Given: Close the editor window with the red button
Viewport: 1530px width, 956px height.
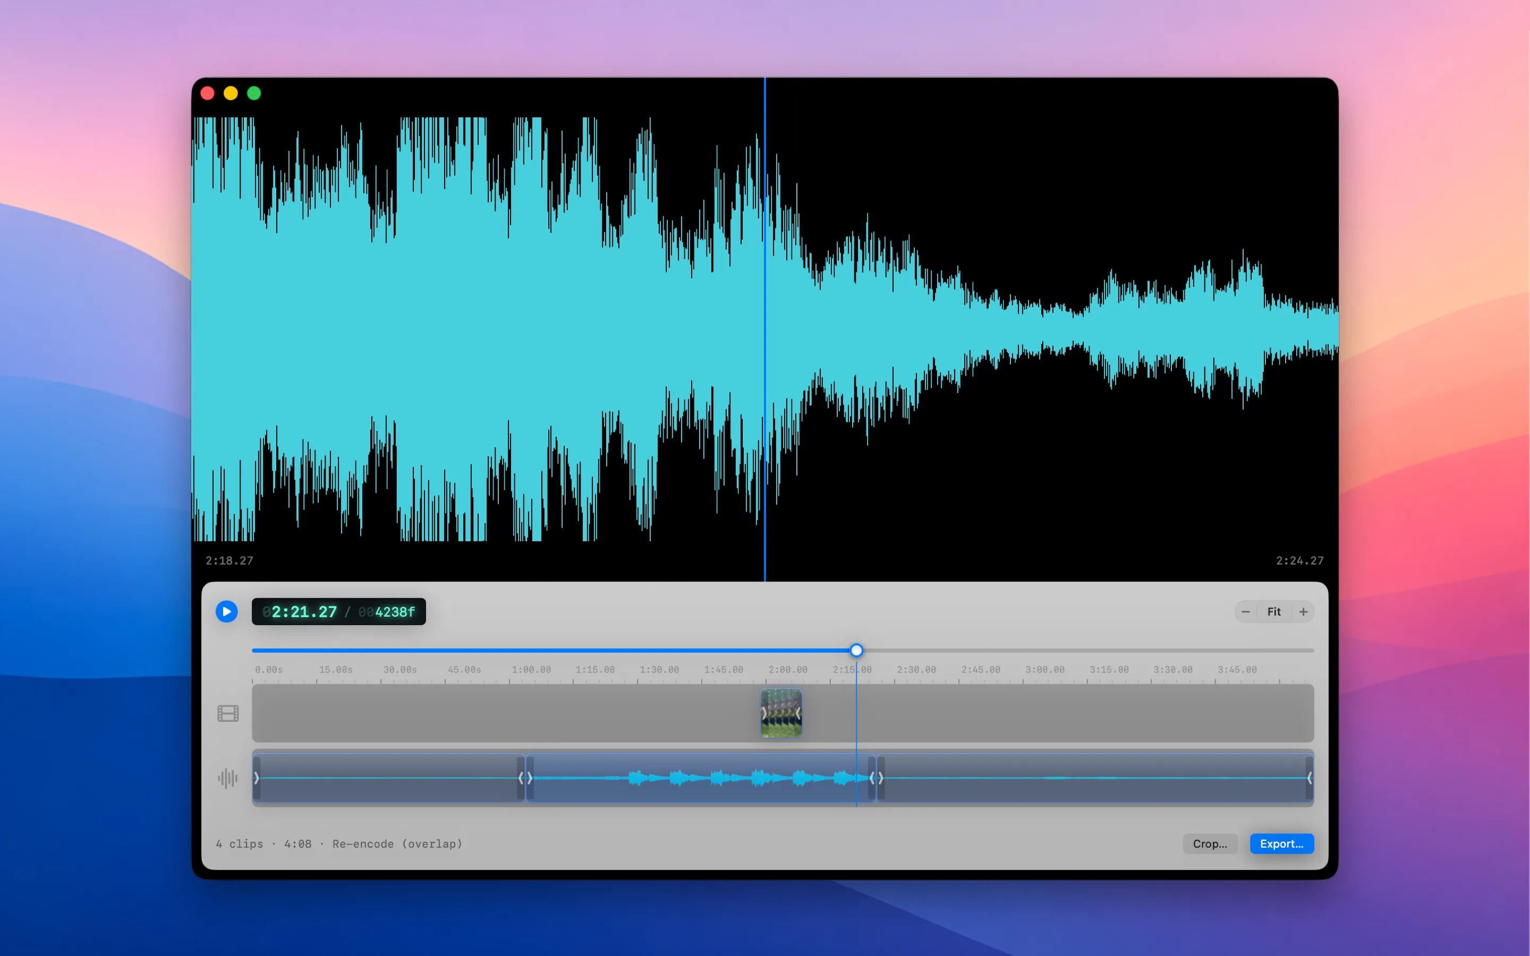Looking at the screenshot, I should point(207,93).
